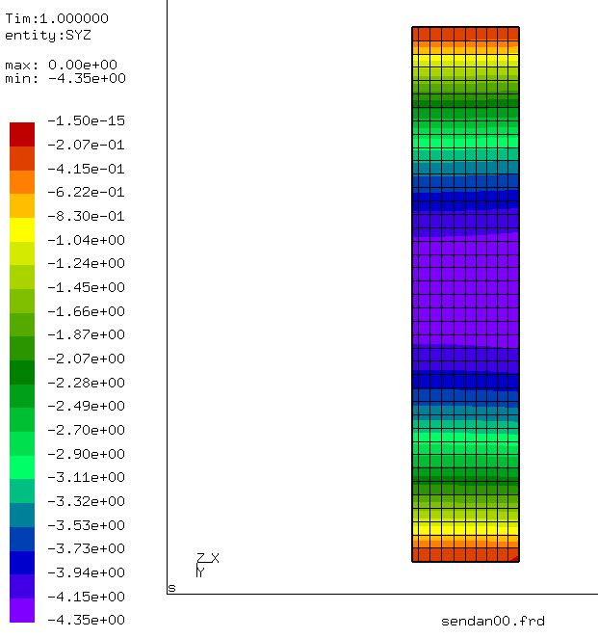
Task: Click legend value -6.22e-01
Action: 86,192
